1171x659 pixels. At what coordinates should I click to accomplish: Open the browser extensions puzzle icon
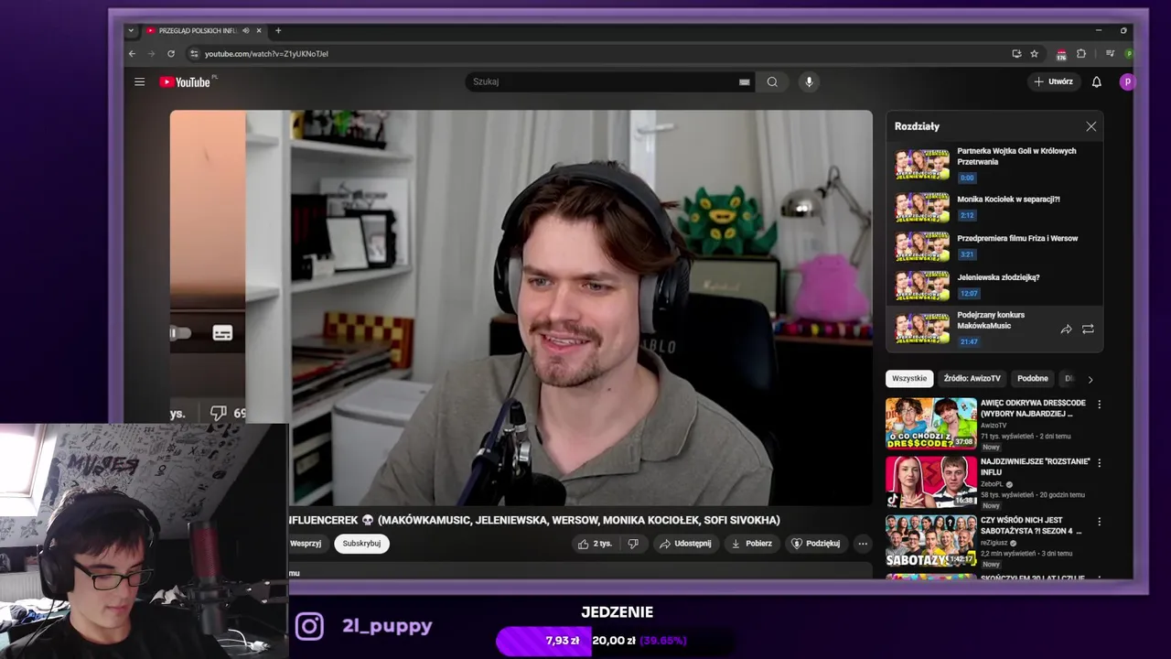pyautogui.click(x=1081, y=53)
